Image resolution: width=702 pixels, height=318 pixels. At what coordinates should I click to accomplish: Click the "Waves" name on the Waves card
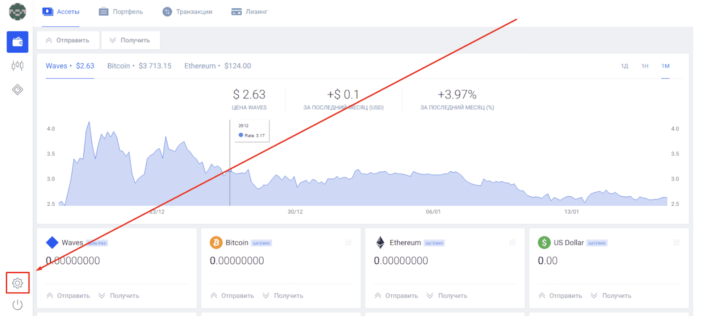[72, 243]
